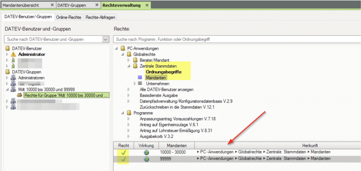This screenshot has width=361, height=171.
Task: Expand Anpassungsantrag Vorauszahlungen V.7.18
Action: [x=129, y=119]
